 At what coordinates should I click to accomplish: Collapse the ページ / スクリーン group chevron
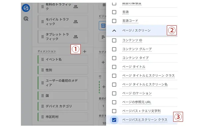pos(114,31)
